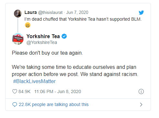Click the text of Laura's quoted tweet
The image size is (159, 118).
(83, 19)
